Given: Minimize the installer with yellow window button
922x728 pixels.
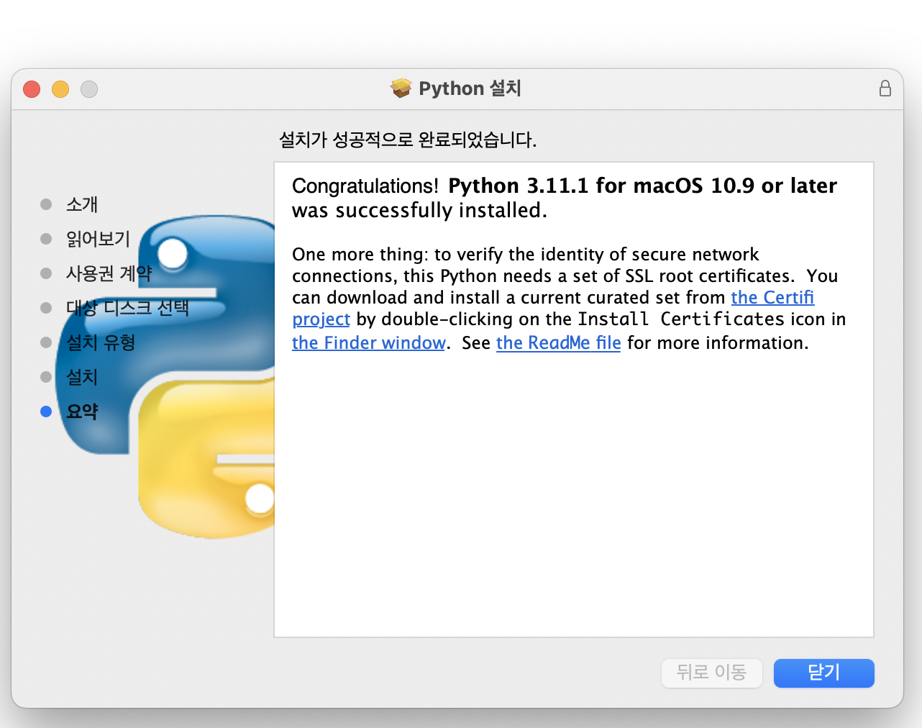Looking at the screenshot, I should point(60,89).
